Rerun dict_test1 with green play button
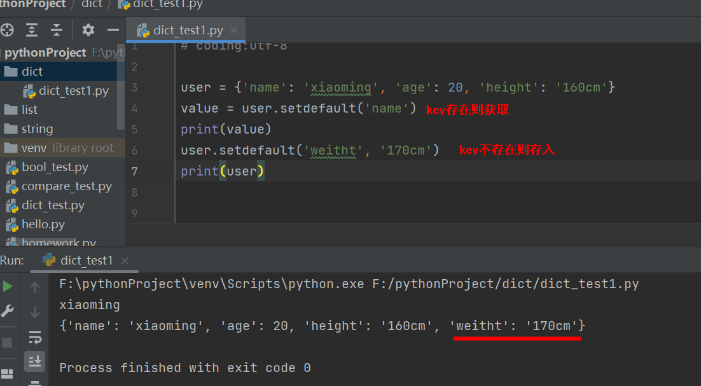701x386 pixels. point(8,287)
